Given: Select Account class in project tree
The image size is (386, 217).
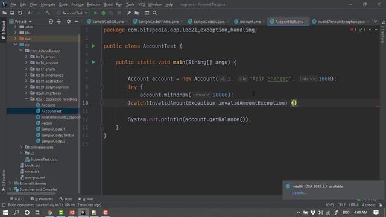Looking at the screenshot, I should pos(48,105).
